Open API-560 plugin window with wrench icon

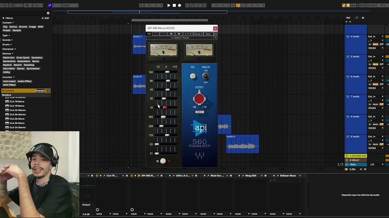click(139, 176)
